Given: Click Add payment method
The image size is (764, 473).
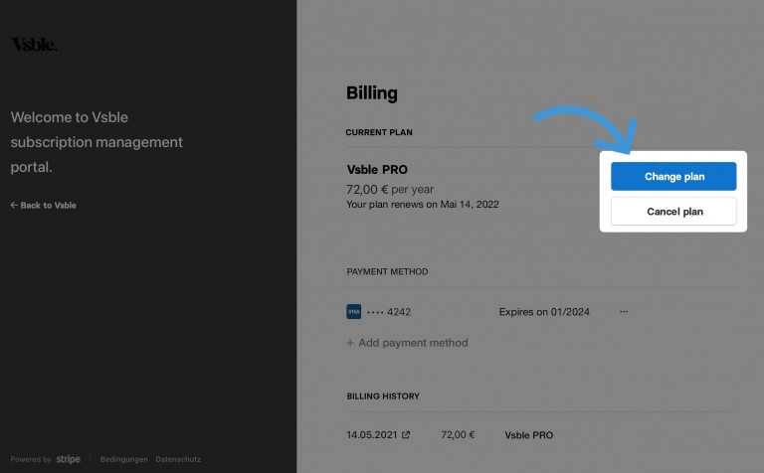Looking at the screenshot, I should (x=407, y=343).
